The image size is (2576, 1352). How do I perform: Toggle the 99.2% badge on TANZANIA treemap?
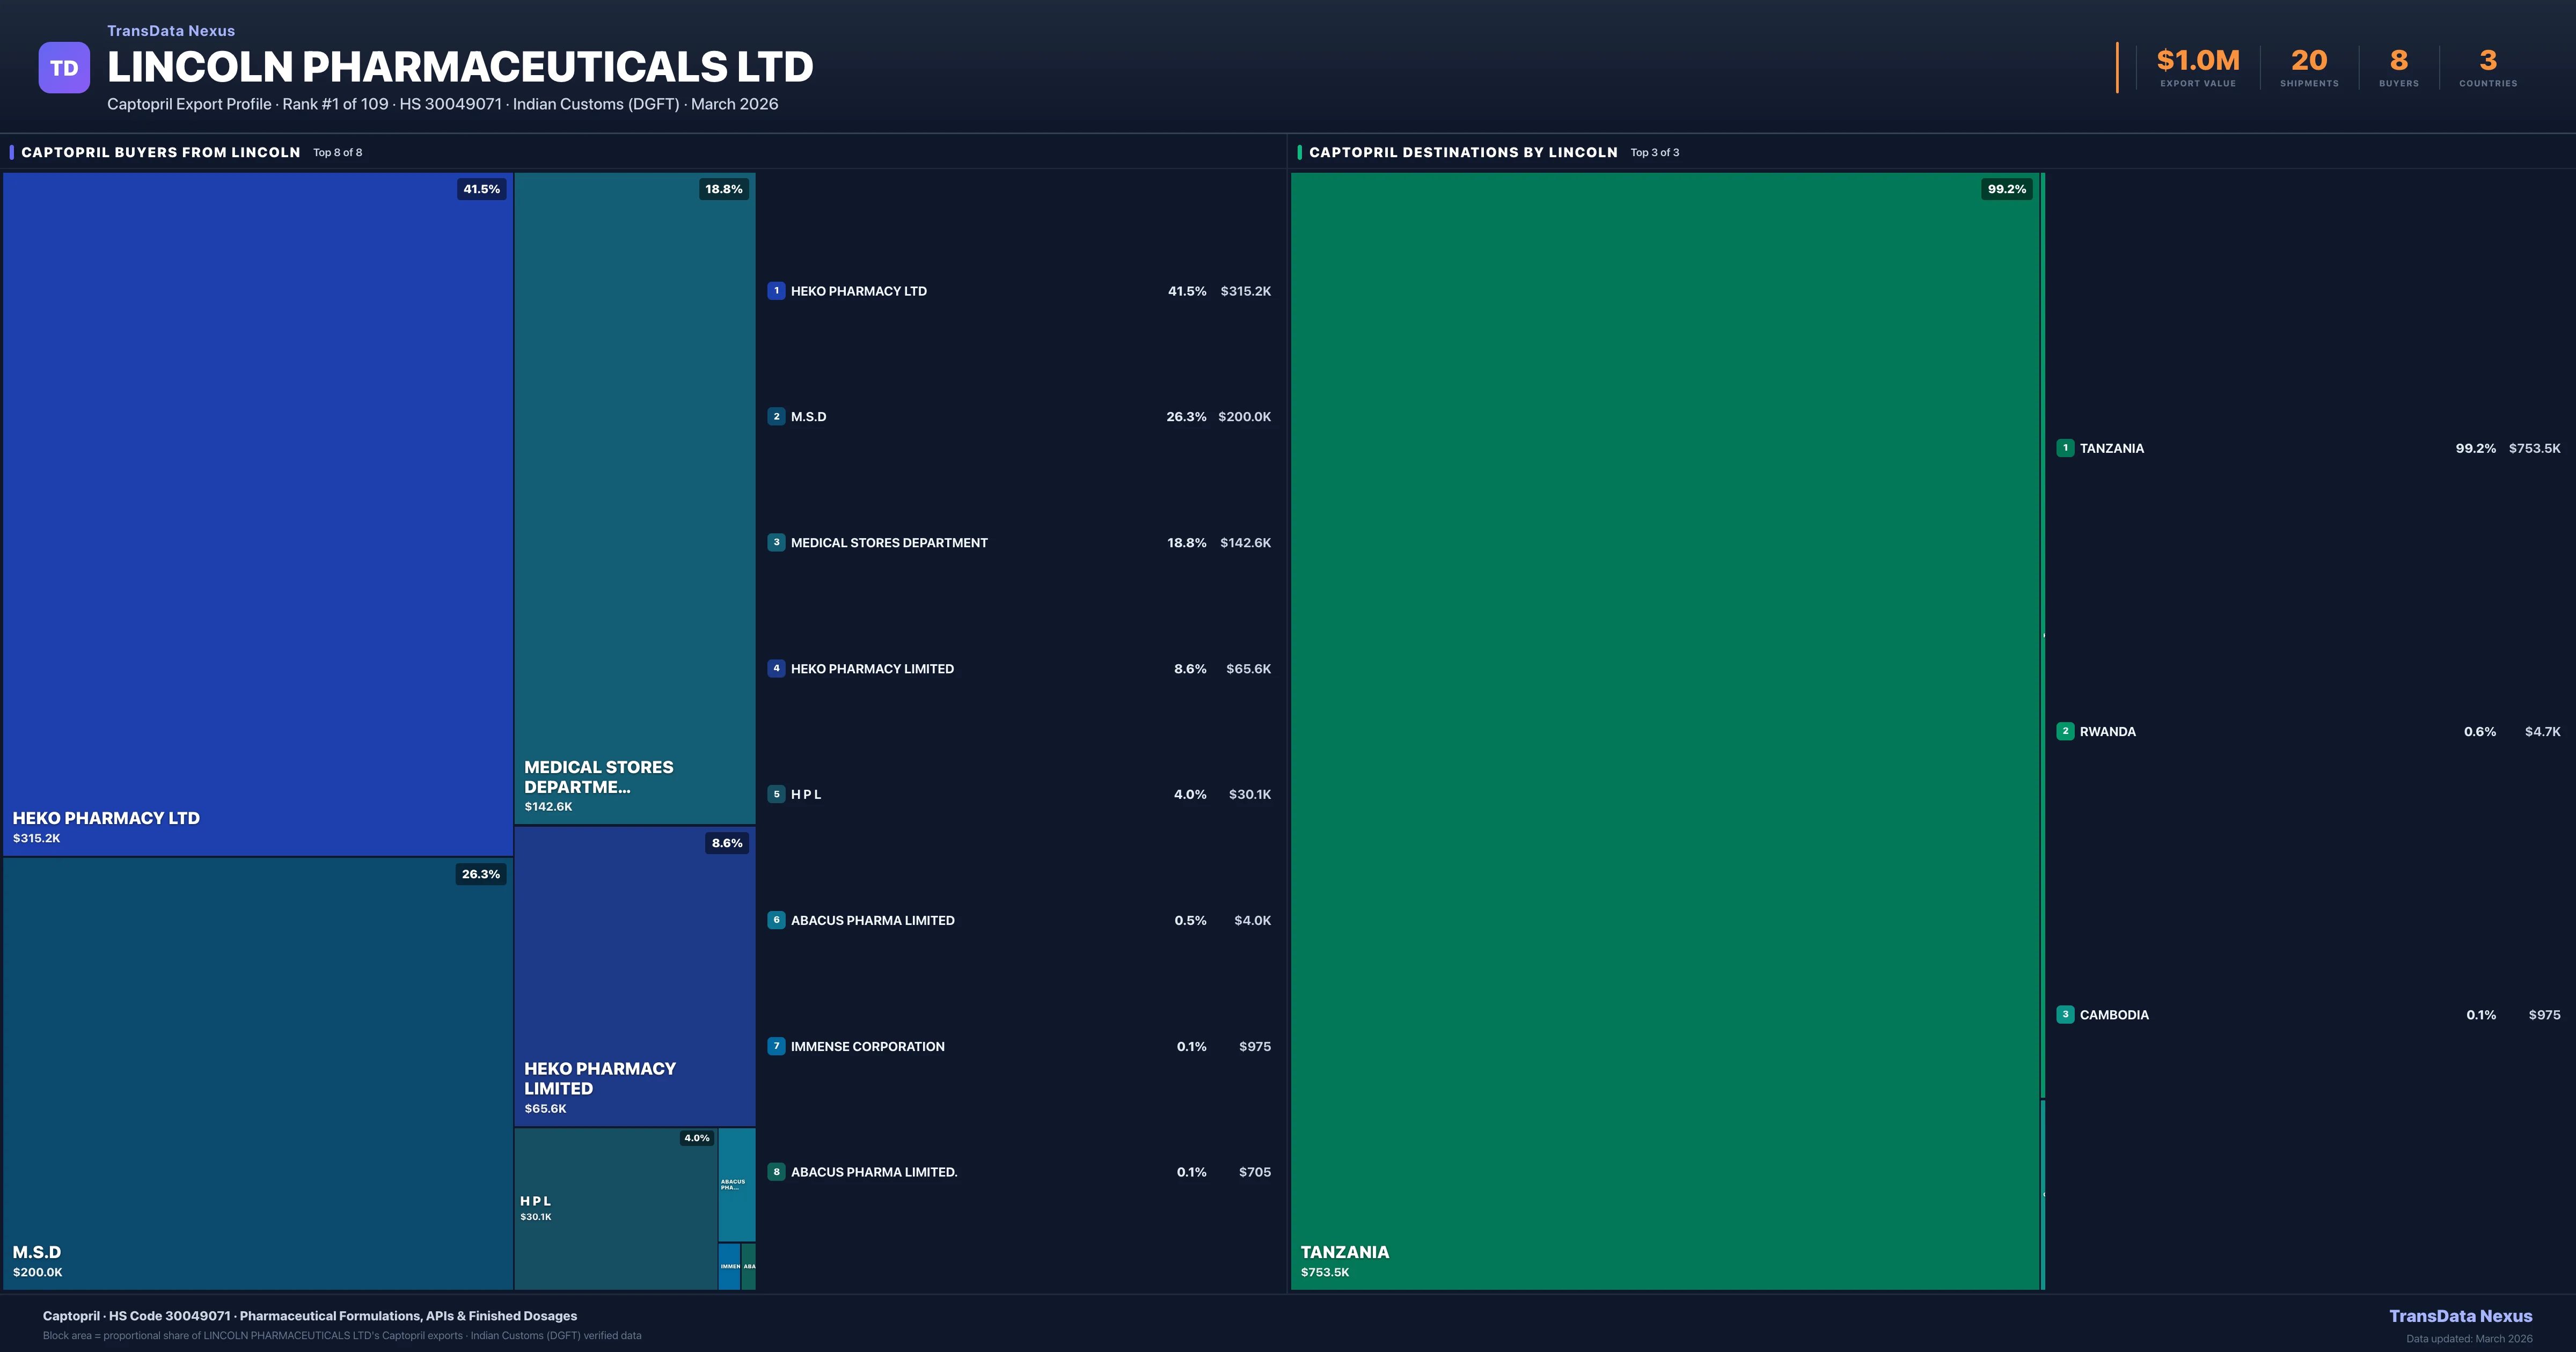point(2007,189)
